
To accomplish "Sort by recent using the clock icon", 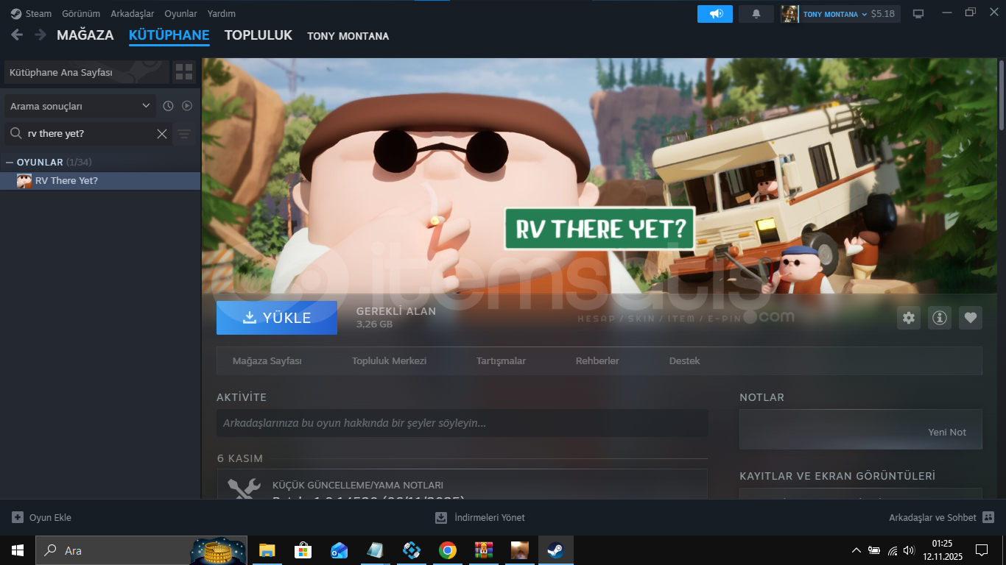I will coord(168,106).
